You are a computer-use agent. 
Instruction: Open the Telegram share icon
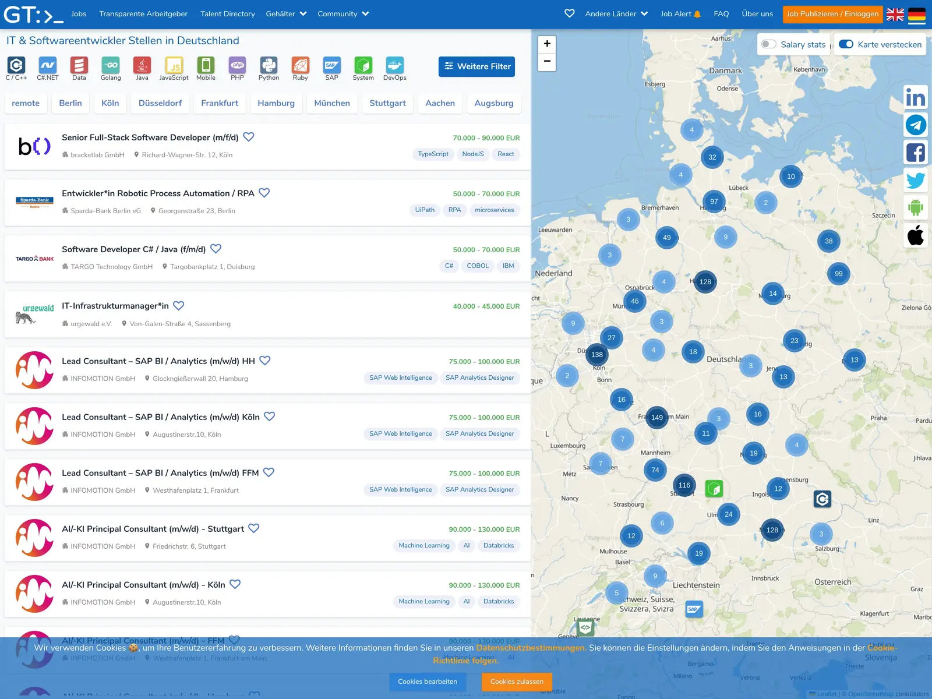pyautogui.click(x=916, y=125)
